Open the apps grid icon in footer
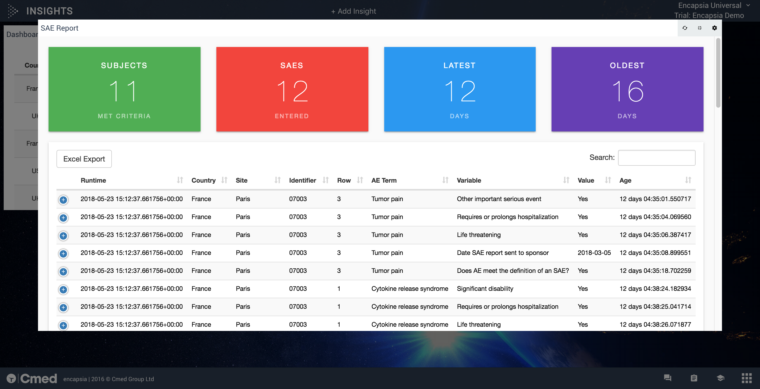This screenshot has width=760, height=389. 747,378
